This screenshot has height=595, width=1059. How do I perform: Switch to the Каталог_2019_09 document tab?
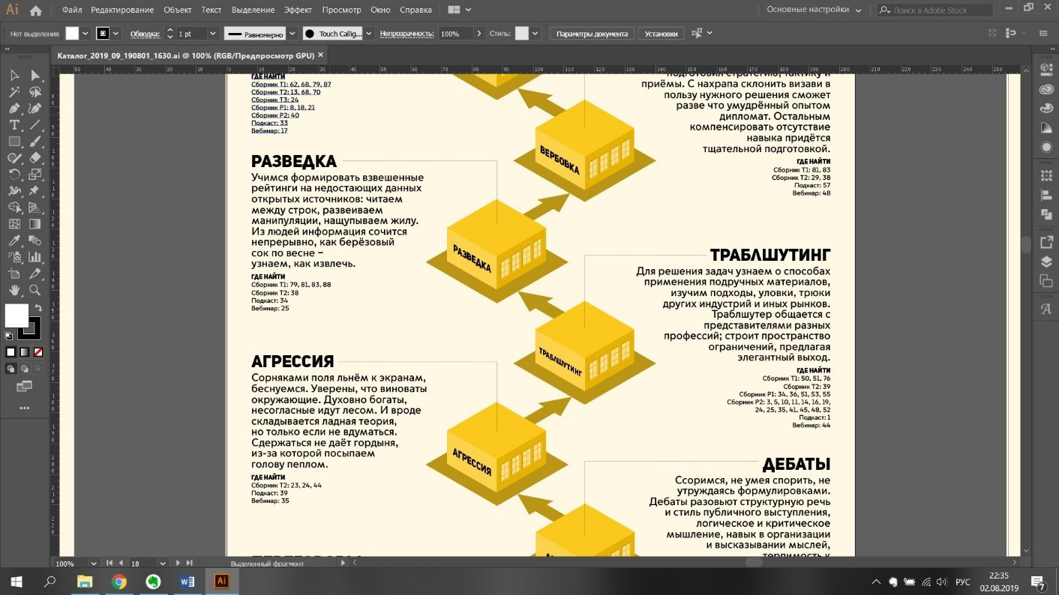[185, 55]
